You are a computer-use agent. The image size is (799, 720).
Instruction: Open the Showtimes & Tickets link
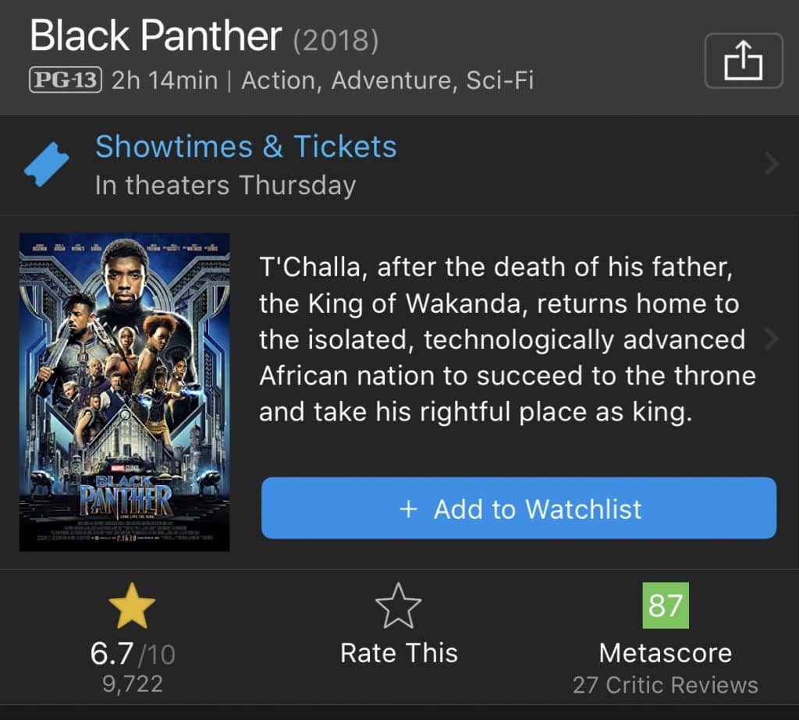click(246, 147)
